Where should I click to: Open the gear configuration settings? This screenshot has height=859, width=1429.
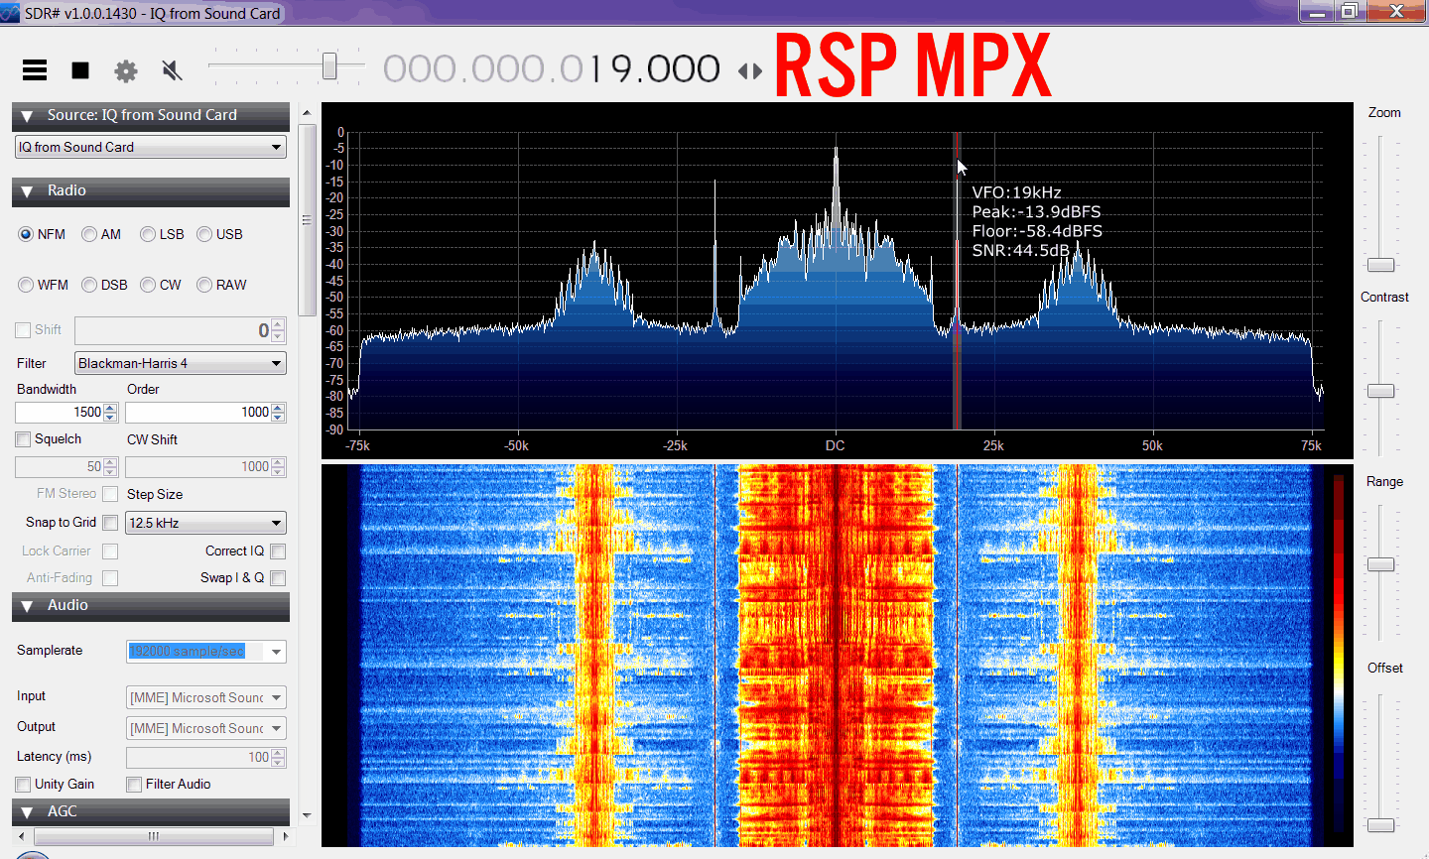(x=126, y=70)
